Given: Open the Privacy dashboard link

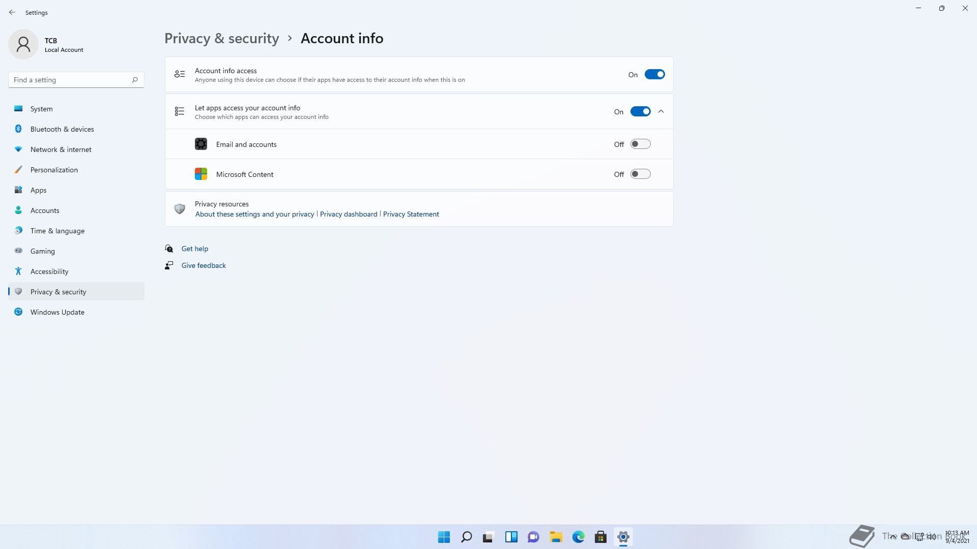Looking at the screenshot, I should click(349, 214).
